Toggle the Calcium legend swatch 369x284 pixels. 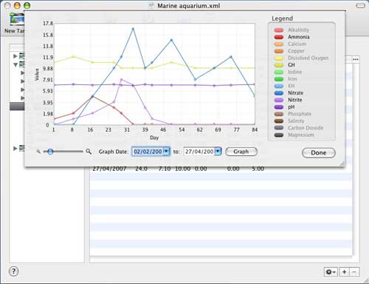(x=279, y=44)
